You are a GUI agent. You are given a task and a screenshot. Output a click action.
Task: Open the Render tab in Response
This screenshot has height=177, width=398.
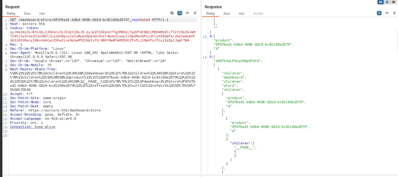258,14
